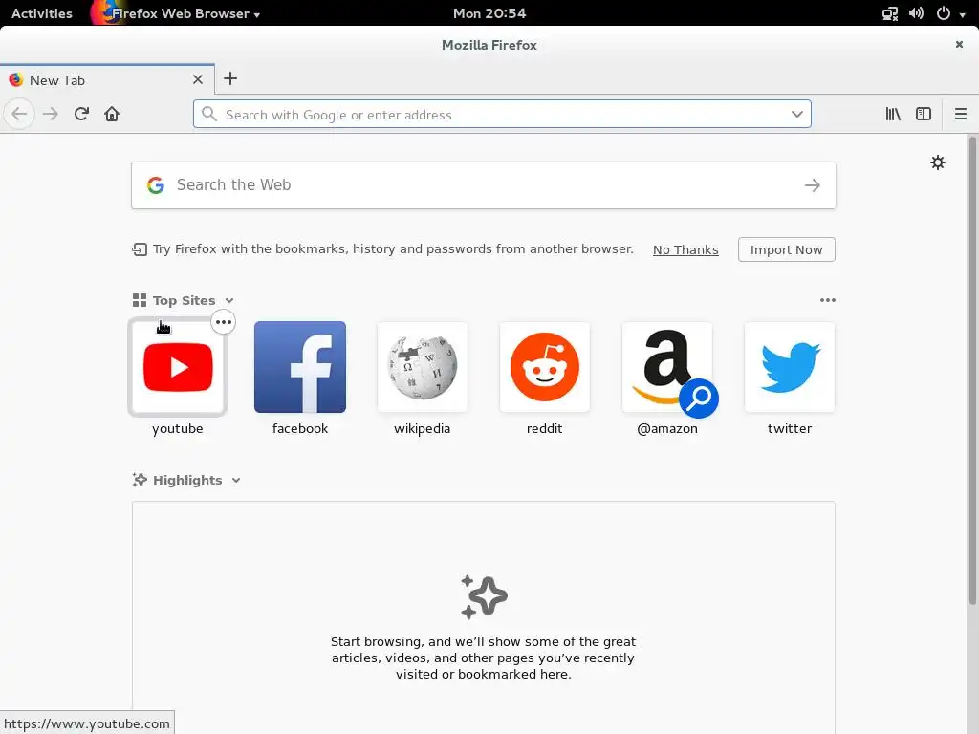Click the Import Now button
The image size is (979, 734).
(786, 249)
